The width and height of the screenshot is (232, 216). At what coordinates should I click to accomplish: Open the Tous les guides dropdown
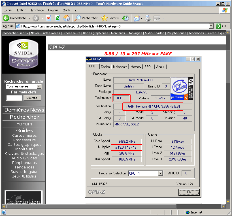coord(39,86)
